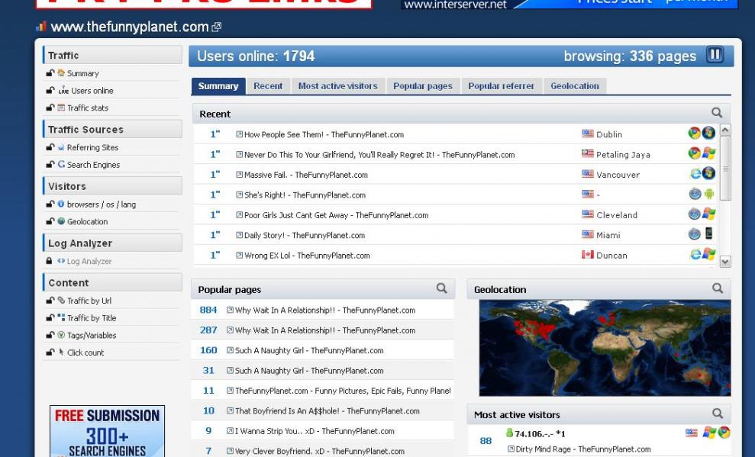Click the stats icon before www.thefunnyplanet.com

click(x=41, y=27)
